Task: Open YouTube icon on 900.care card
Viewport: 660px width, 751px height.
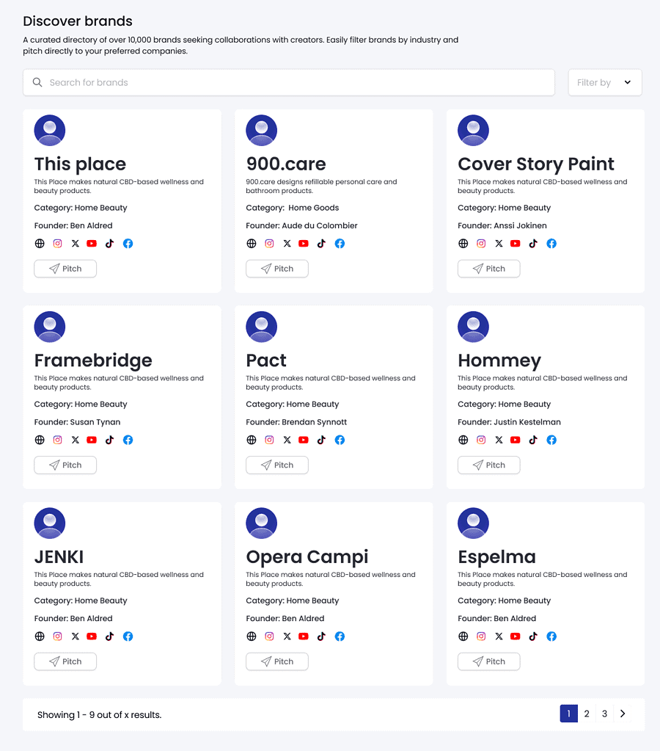Action: tap(304, 243)
